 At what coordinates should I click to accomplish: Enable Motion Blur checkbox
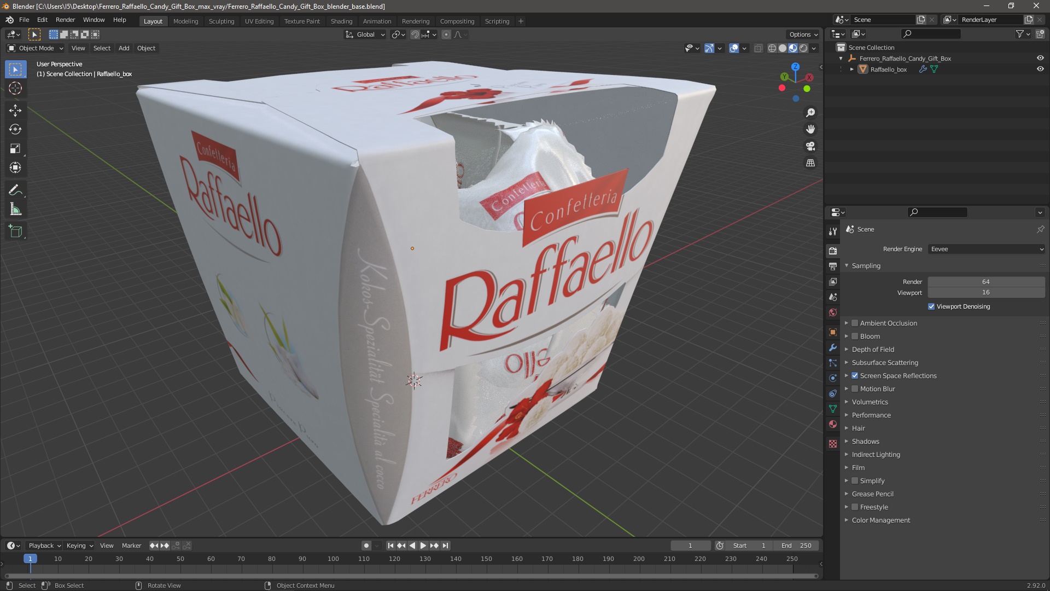855,389
